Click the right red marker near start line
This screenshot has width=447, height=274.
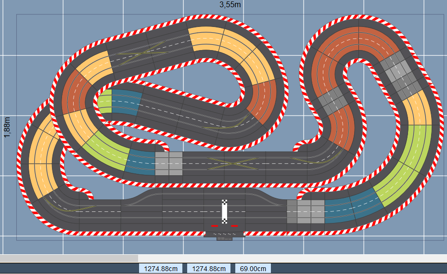234,226
